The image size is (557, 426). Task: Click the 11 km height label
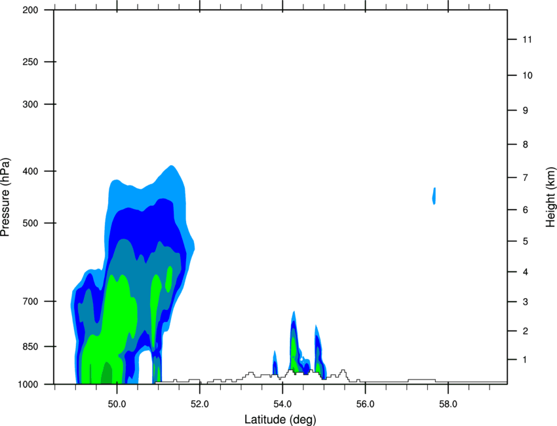pyautogui.click(x=527, y=39)
